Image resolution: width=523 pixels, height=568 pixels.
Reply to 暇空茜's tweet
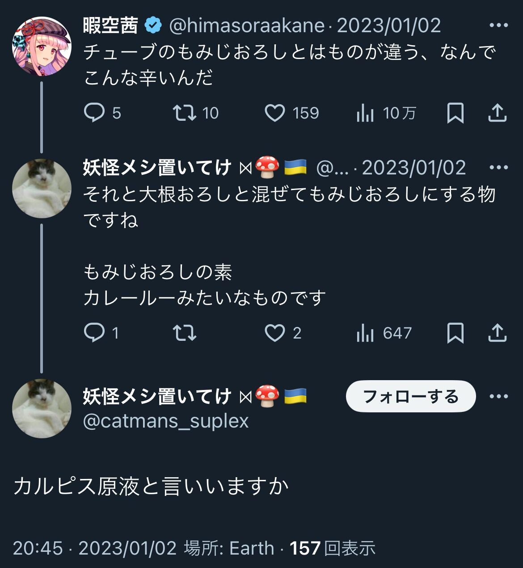pos(94,113)
